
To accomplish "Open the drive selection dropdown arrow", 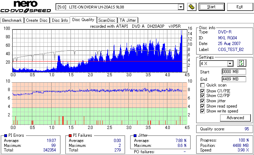I will tap(181, 7).
